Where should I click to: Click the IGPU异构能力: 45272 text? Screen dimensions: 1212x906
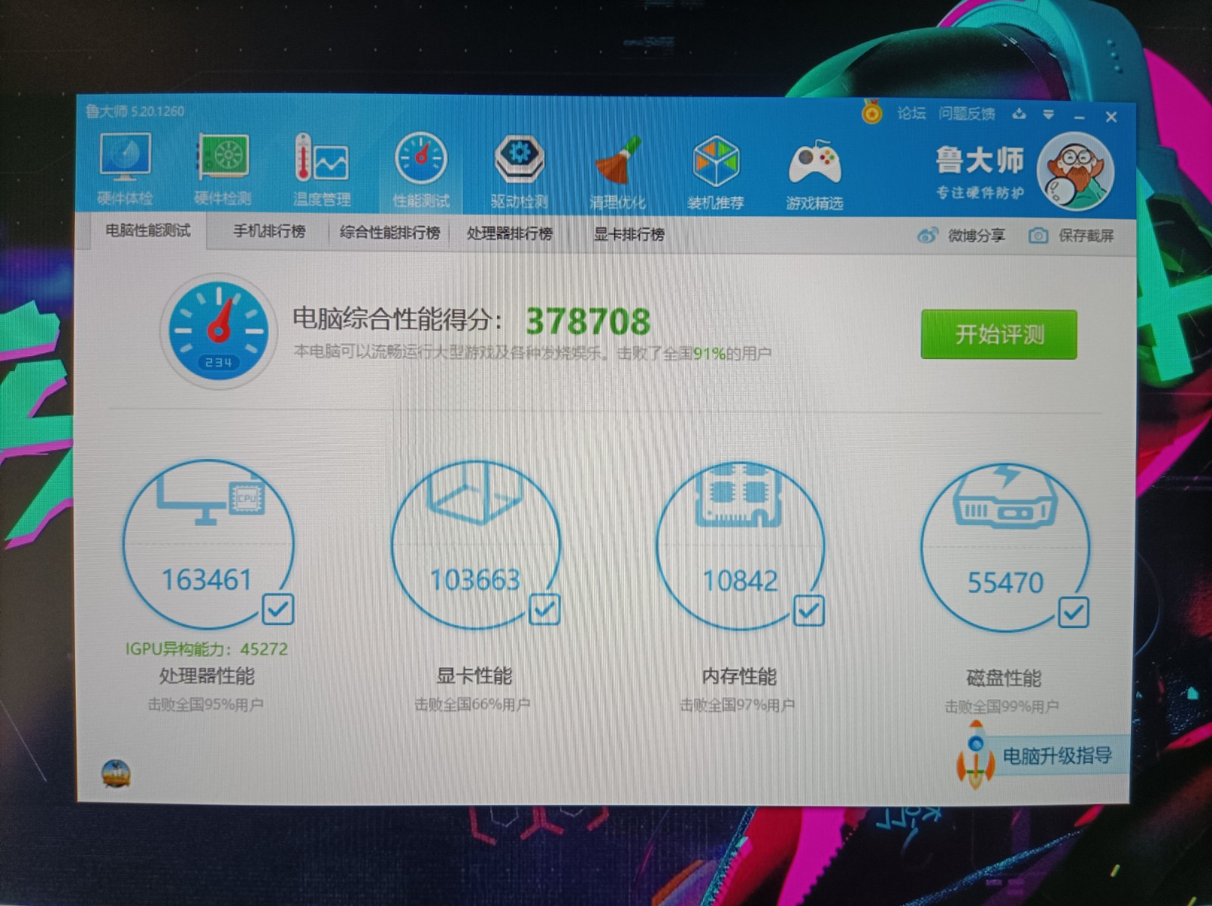coord(206,649)
